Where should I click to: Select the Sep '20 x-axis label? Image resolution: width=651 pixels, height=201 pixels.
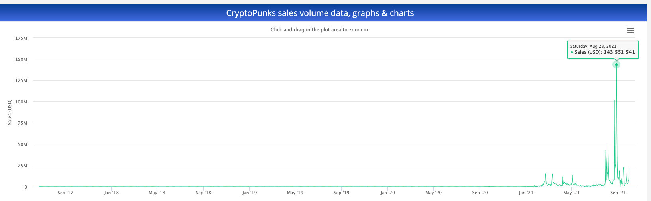coord(480,193)
